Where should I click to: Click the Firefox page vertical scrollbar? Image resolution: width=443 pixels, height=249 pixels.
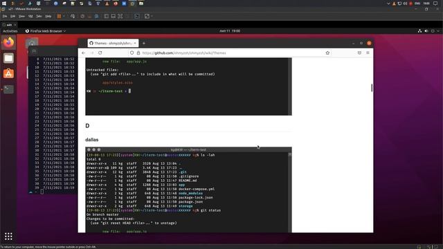pyautogui.click(x=372, y=88)
